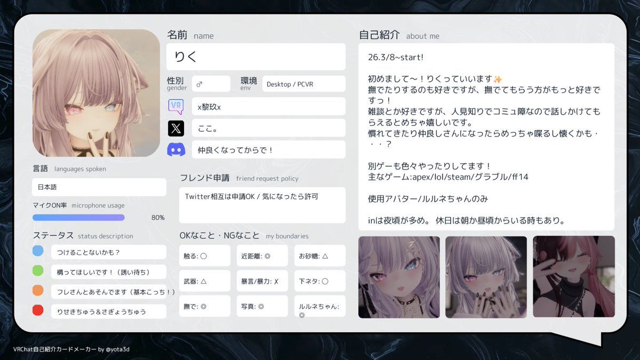Open the Desktop / PCVR environment selector
This screenshot has height=360, width=640.
pyautogui.click(x=303, y=84)
